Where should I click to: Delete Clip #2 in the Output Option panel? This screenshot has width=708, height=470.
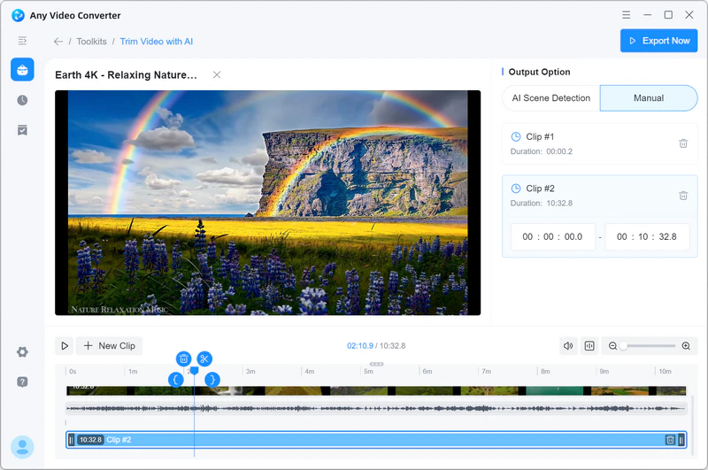point(683,196)
